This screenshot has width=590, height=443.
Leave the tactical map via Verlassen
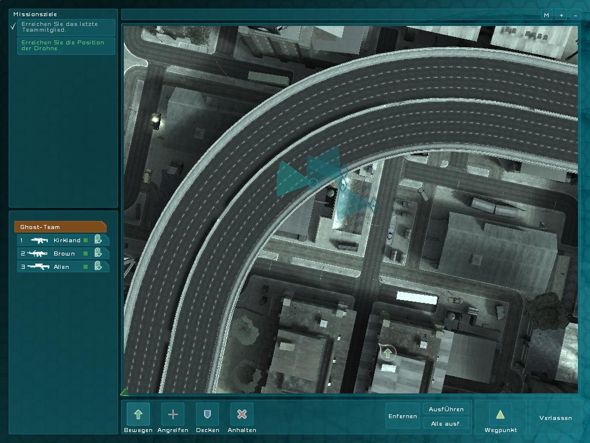point(555,418)
